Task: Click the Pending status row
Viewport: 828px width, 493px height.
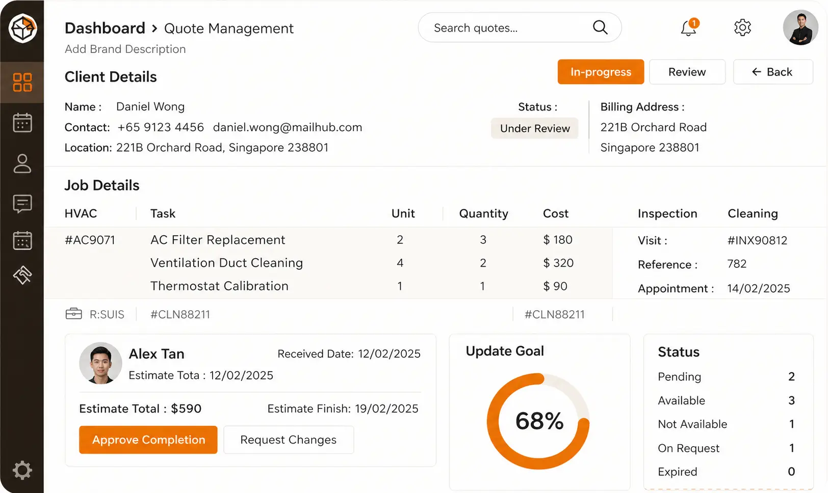Action: 727,376
